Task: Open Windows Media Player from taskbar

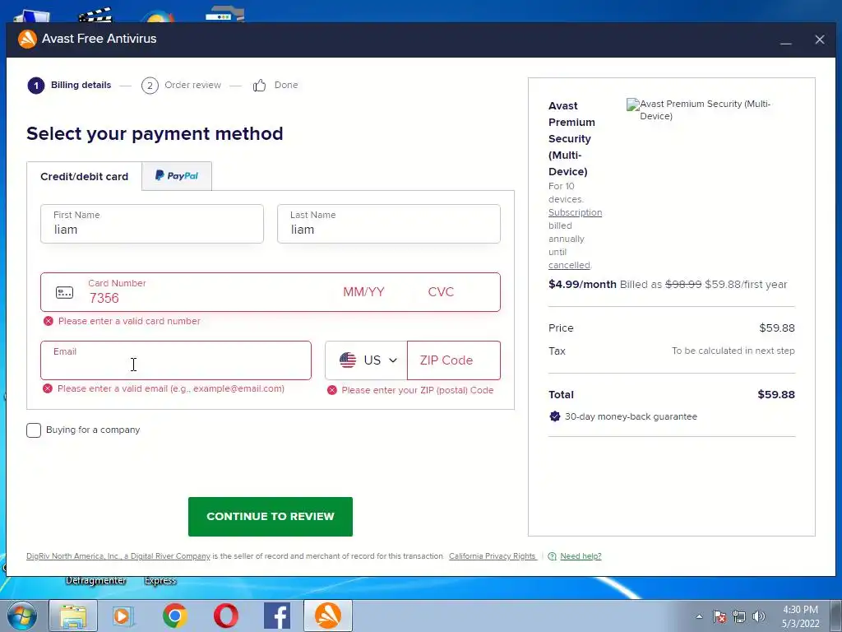Action: pyautogui.click(x=123, y=616)
